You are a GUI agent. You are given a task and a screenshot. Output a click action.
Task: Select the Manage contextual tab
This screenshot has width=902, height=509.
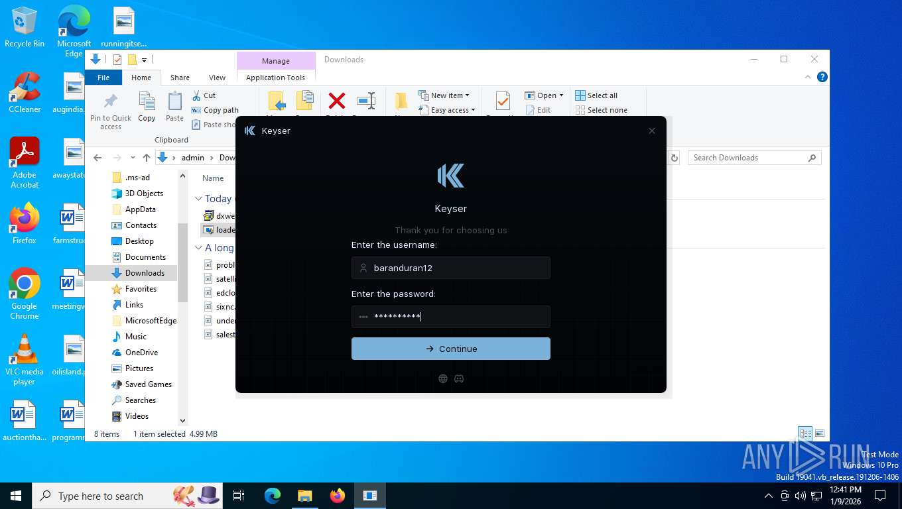[275, 60]
